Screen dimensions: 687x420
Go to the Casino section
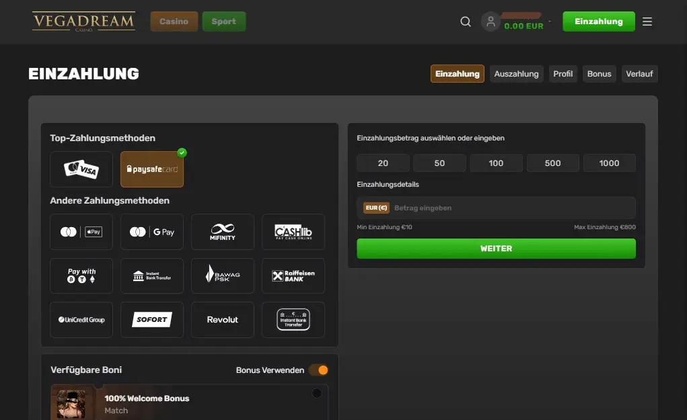tap(174, 22)
